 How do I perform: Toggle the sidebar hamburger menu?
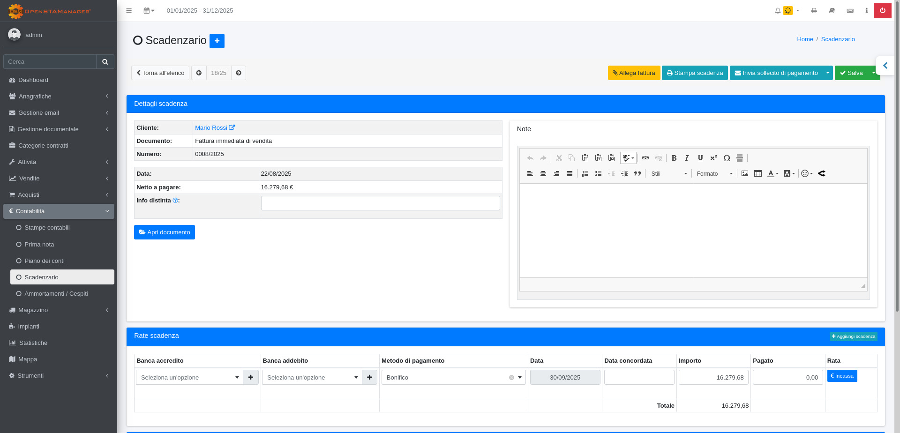pyautogui.click(x=129, y=10)
